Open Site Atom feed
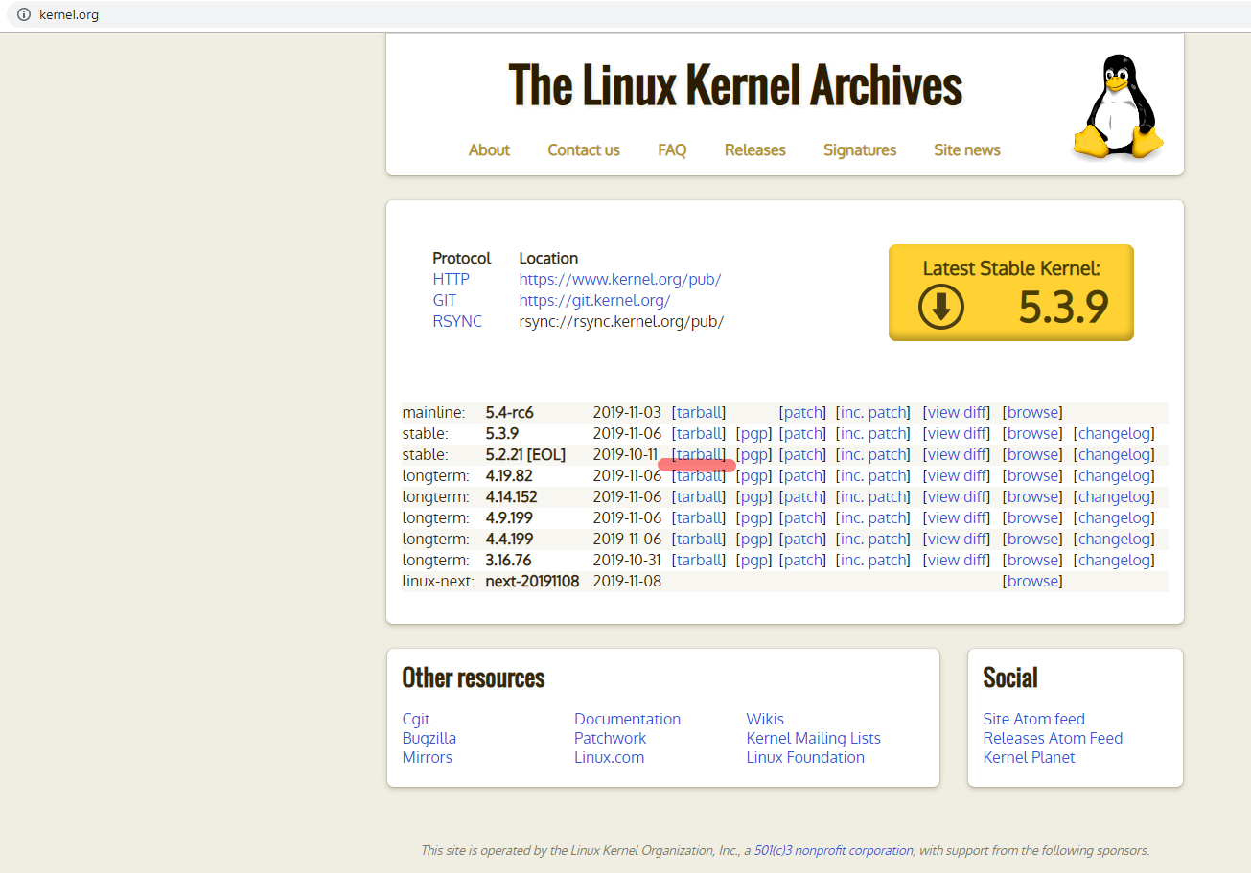This screenshot has width=1251, height=873. click(1034, 719)
